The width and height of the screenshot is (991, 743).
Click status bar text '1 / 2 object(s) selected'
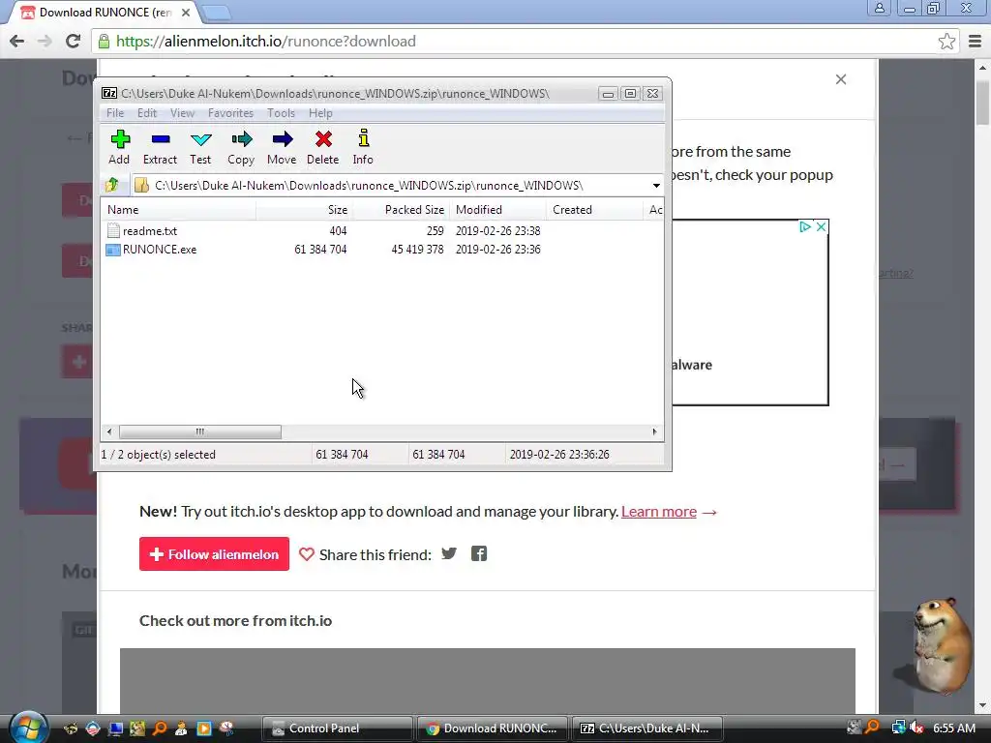[x=158, y=455]
